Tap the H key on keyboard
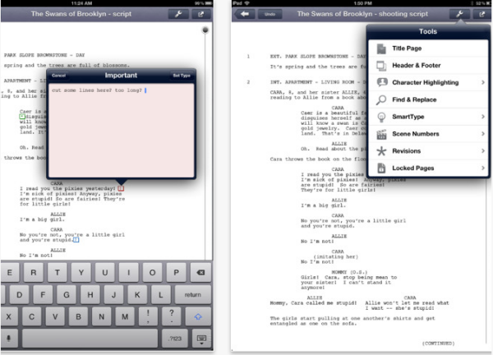The width and height of the screenshot is (493, 355). 90,295
